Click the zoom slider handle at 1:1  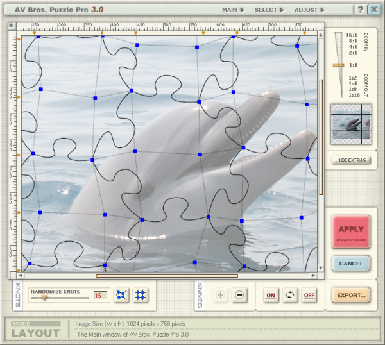click(338, 65)
